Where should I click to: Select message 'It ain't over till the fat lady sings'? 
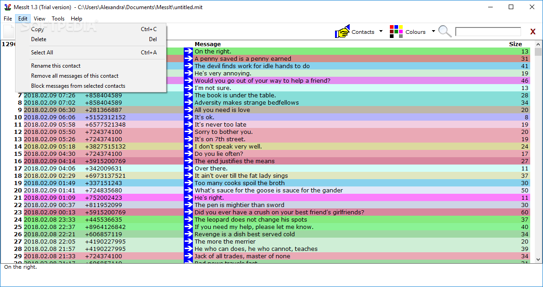pyautogui.click(x=241, y=175)
